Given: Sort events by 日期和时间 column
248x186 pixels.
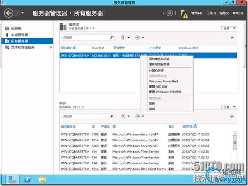Looking at the screenshot, I should click(x=189, y=127).
